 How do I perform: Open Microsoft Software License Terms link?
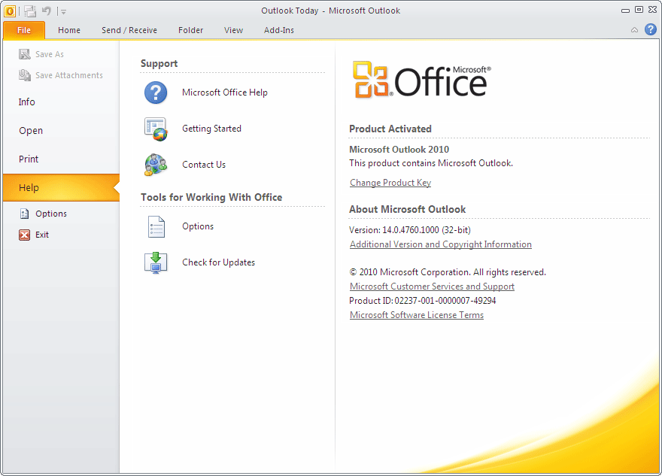[x=417, y=315]
